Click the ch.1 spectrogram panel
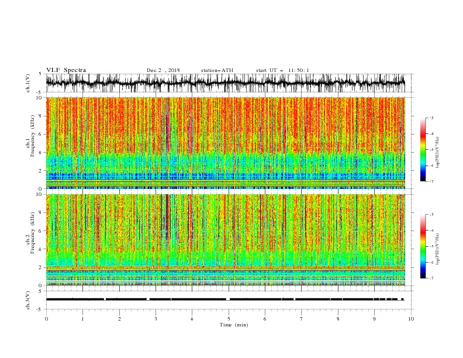The image size is (463, 358). [x=225, y=143]
